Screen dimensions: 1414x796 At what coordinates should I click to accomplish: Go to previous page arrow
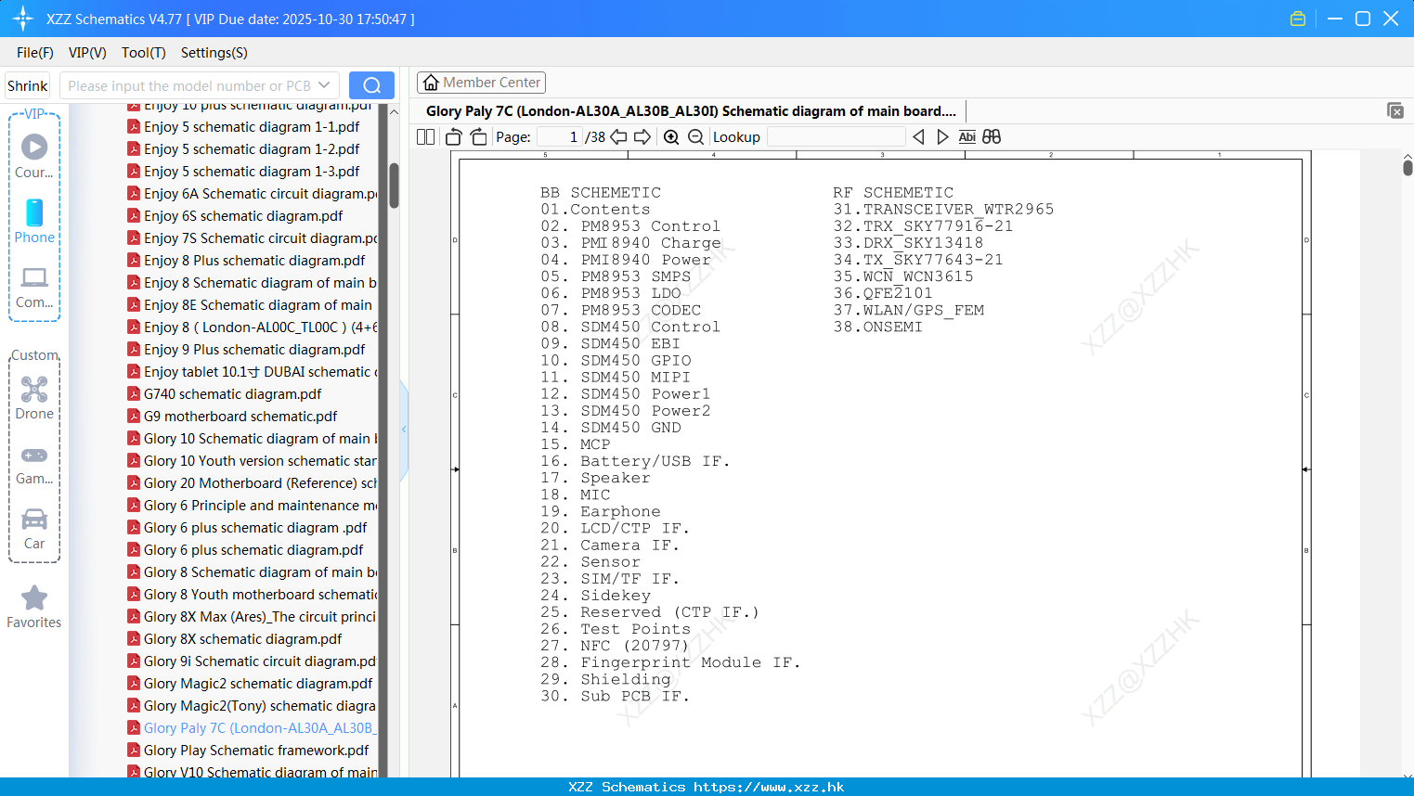click(618, 136)
